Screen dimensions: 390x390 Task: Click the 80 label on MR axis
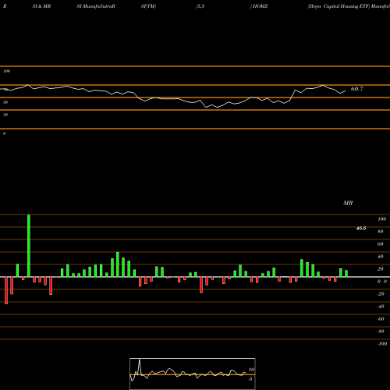381,232
